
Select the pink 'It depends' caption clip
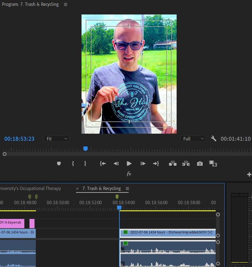[x=12, y=224]
